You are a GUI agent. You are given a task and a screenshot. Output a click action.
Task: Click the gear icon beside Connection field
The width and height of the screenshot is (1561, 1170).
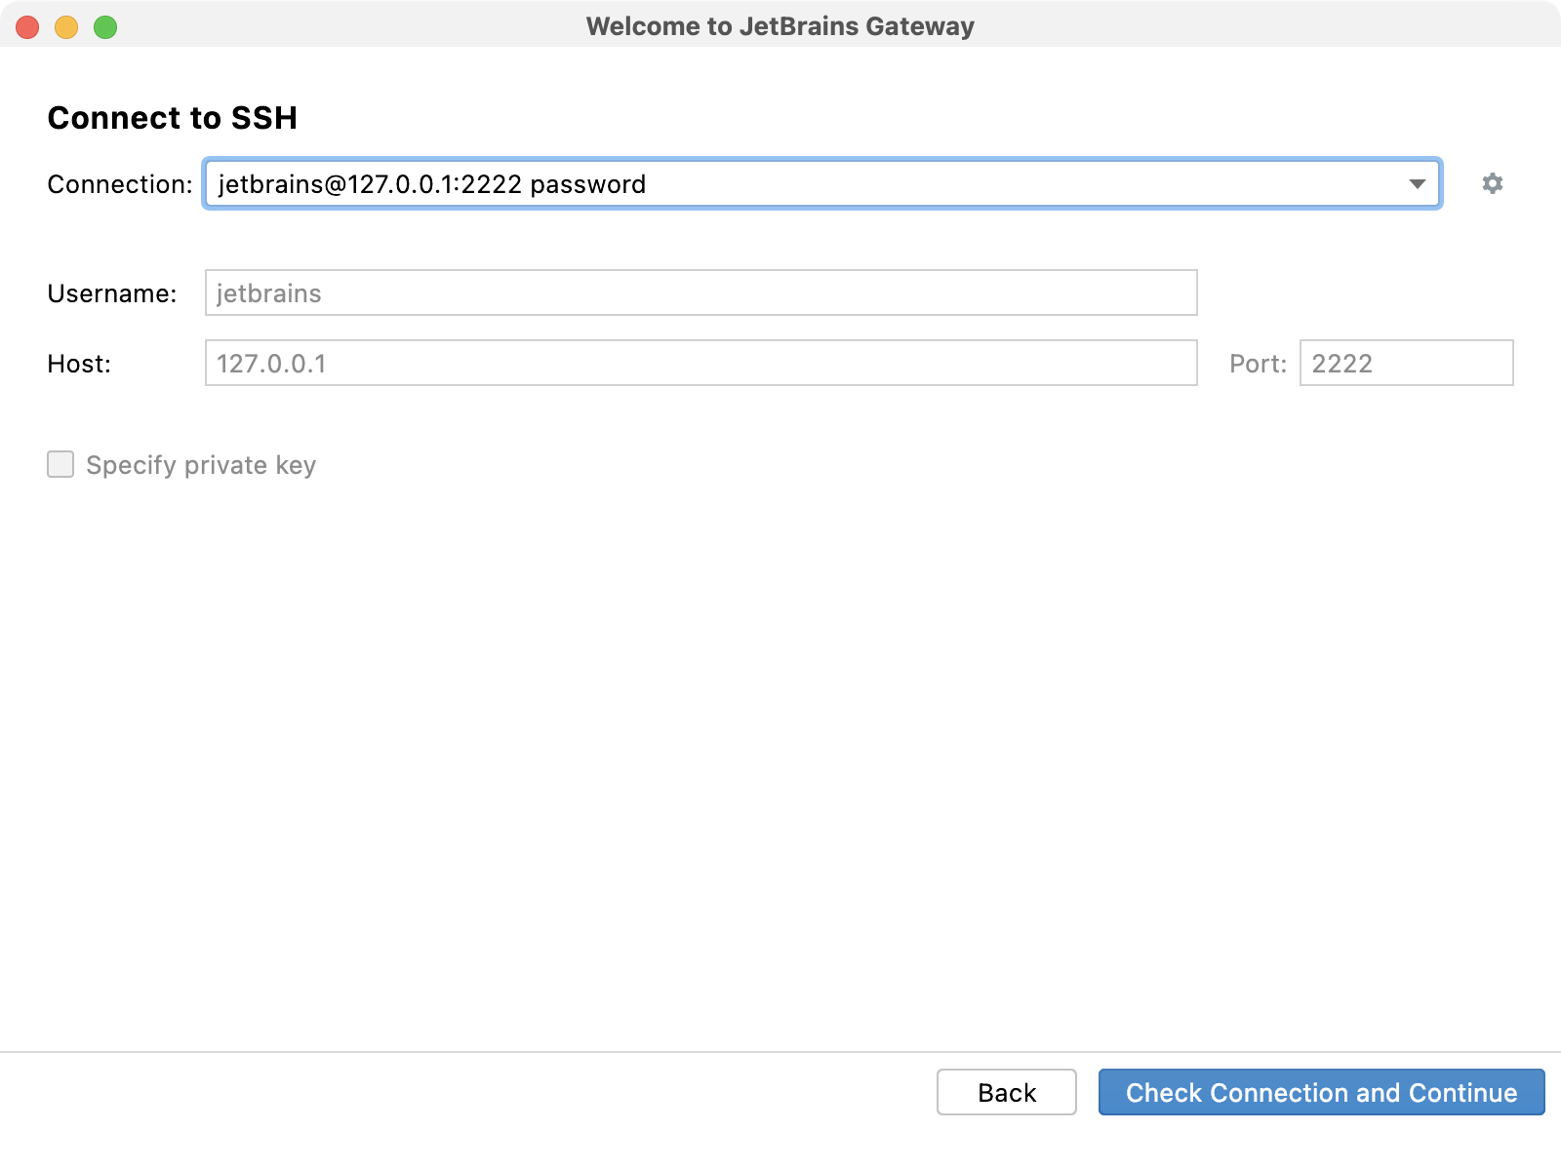[x=1494, y=183]
